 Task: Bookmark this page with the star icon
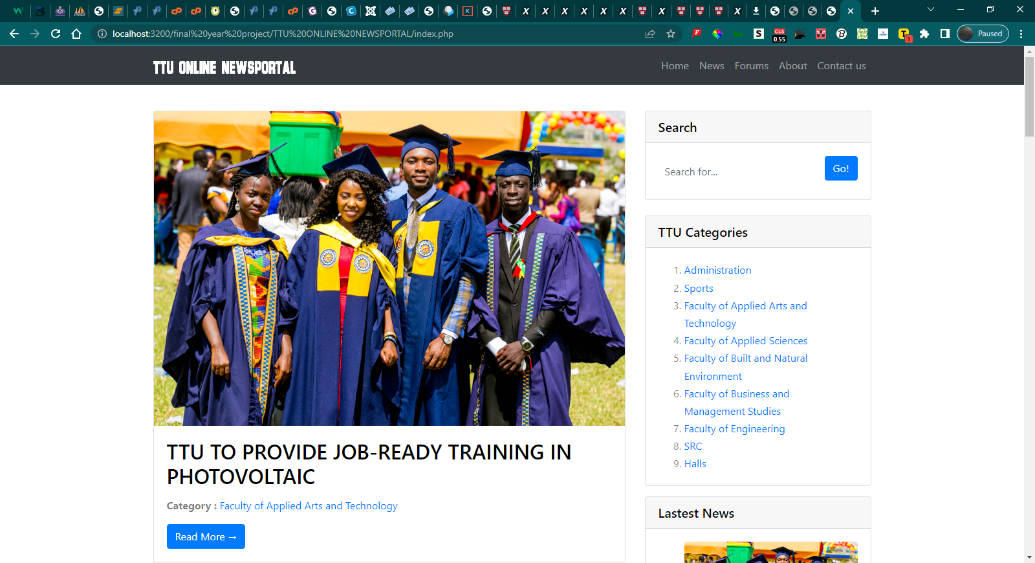pyautogui.click(x=671, y=34)
